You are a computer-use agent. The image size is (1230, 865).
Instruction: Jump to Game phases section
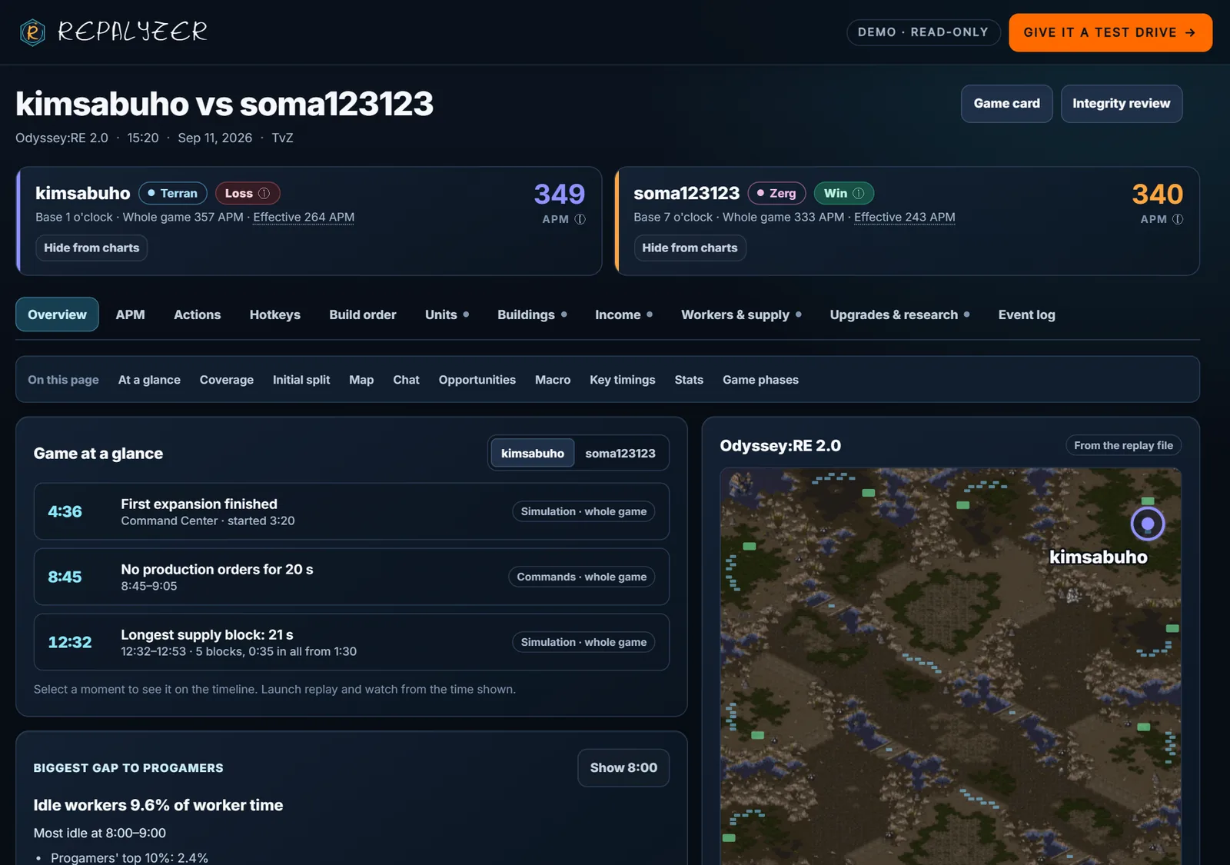pyautogui.click(x=760, y=380)
